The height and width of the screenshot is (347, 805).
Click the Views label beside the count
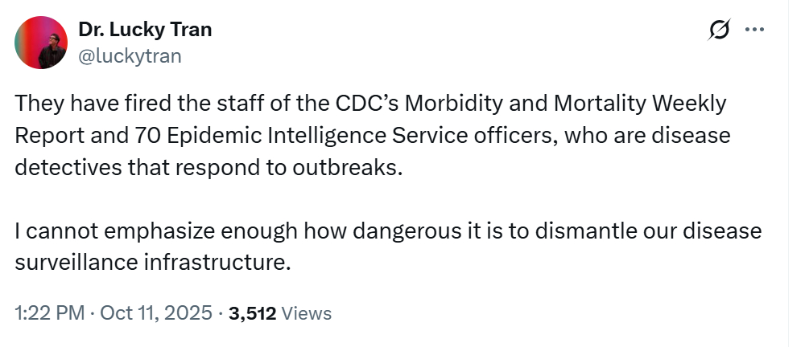tap(307, 313)
